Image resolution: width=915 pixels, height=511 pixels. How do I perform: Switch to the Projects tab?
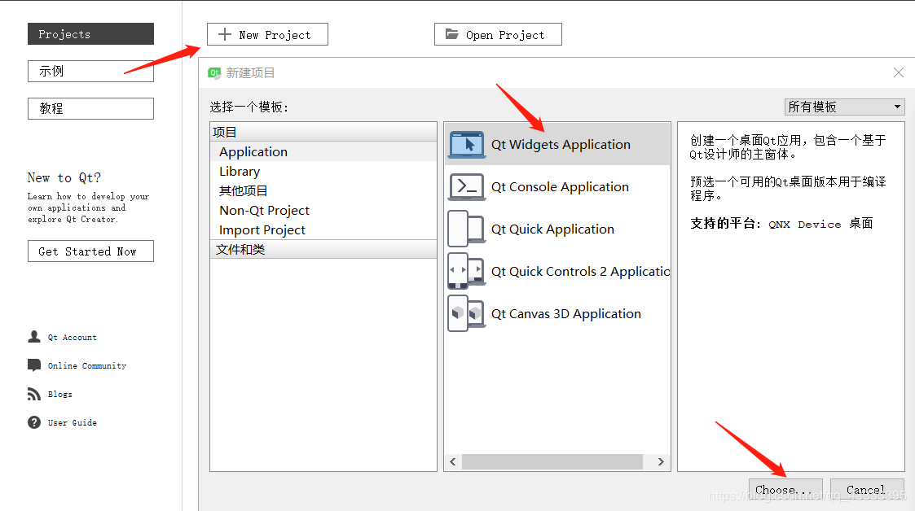90,34
